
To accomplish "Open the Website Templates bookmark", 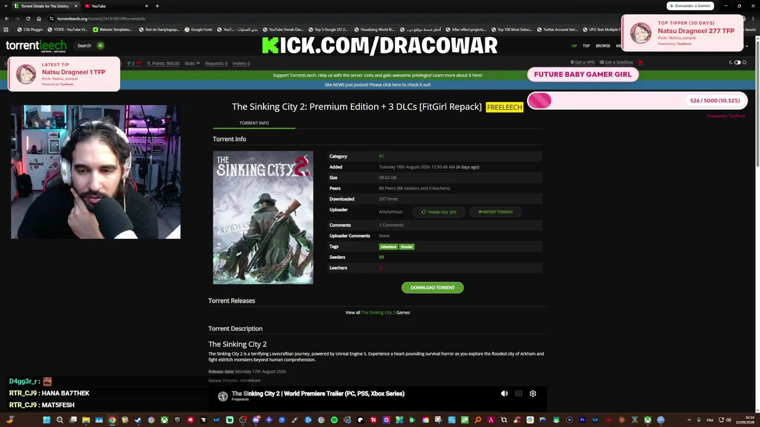I will coord(112,30).
